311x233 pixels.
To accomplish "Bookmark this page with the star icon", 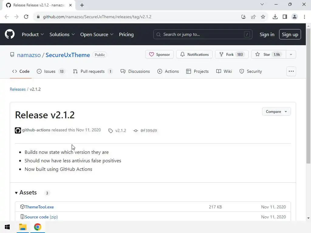I will 263,17.
